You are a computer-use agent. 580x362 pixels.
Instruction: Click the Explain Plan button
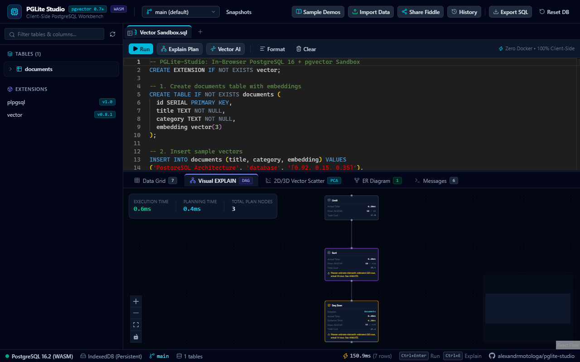point(179,49)
